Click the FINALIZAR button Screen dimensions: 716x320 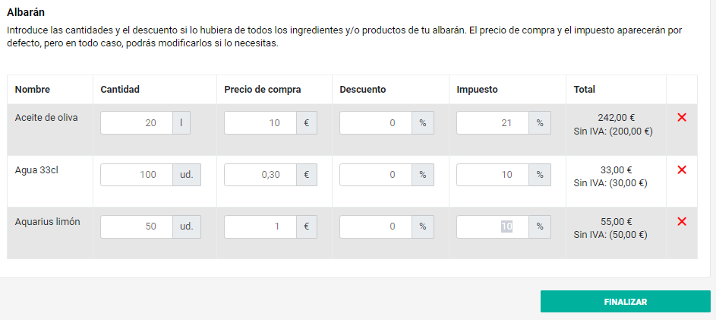625,302
